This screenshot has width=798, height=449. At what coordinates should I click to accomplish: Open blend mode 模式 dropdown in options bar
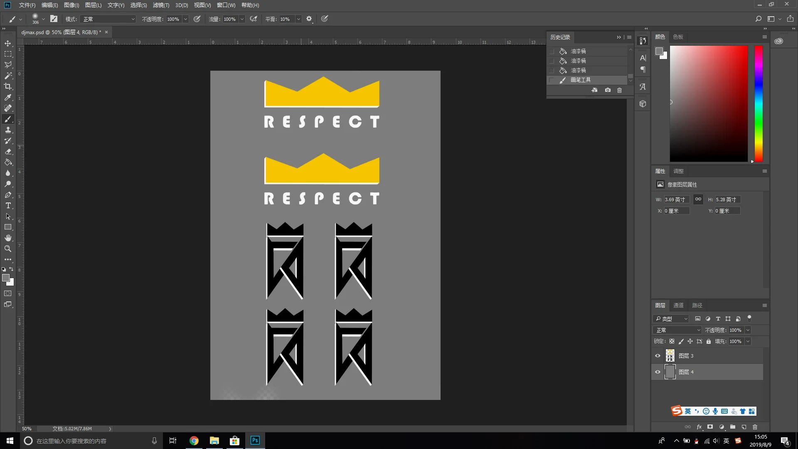(x=108, y=19)
